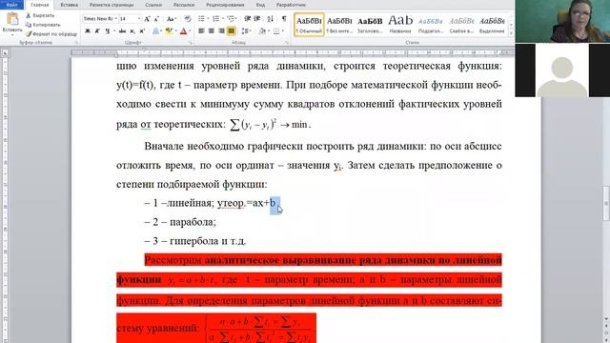Click the presenter's webcam video thumbnail
The height and width of the screenshot is (343, 610).
562,21
